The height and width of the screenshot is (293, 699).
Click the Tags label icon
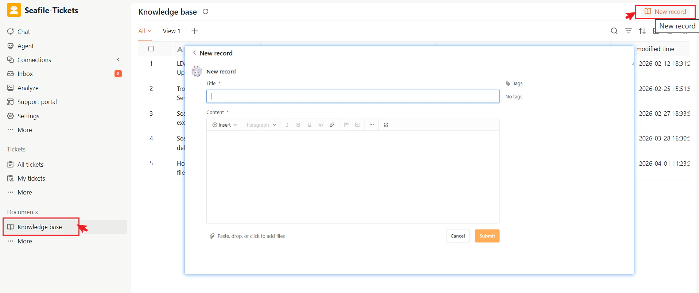coord(508,84)
